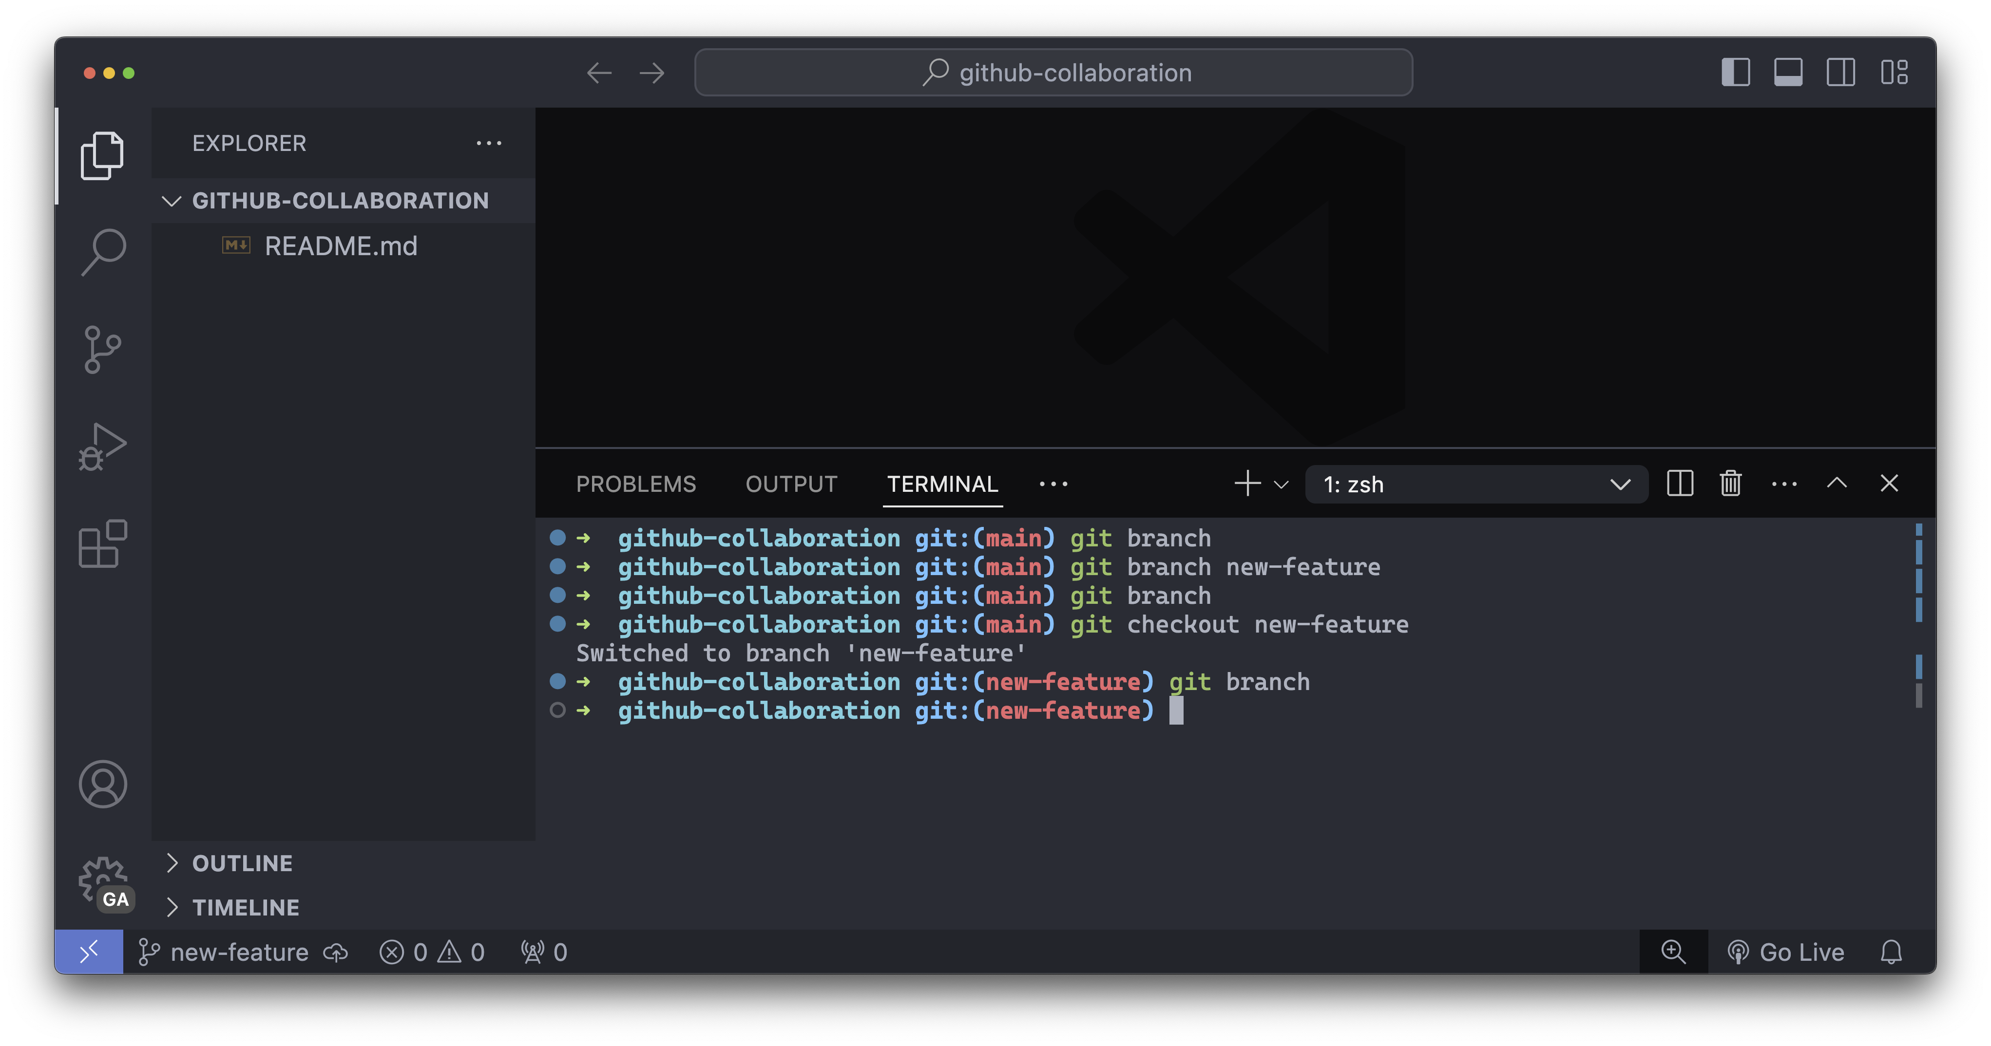Switch to the PROBLEMS tab

click(635, 485)
